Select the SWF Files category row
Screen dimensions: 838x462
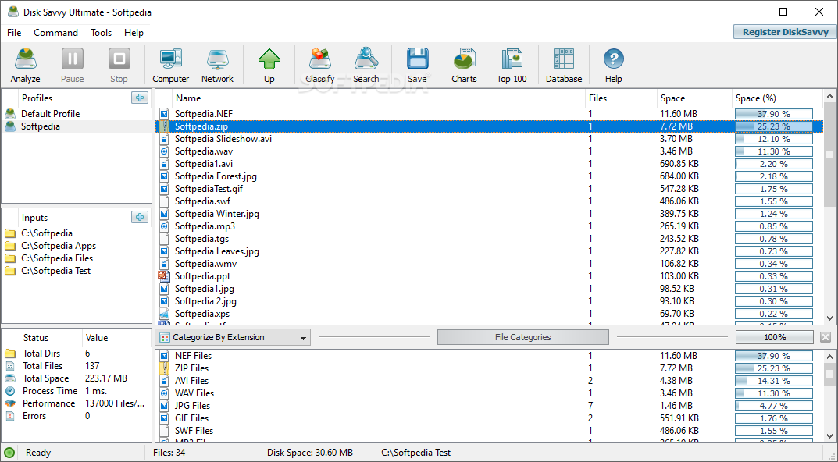click(490, 431)
